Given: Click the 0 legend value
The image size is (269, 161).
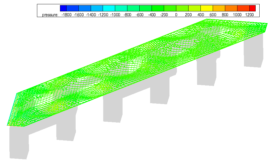Looking at the screenshot, I should click(x=176, y=15).
